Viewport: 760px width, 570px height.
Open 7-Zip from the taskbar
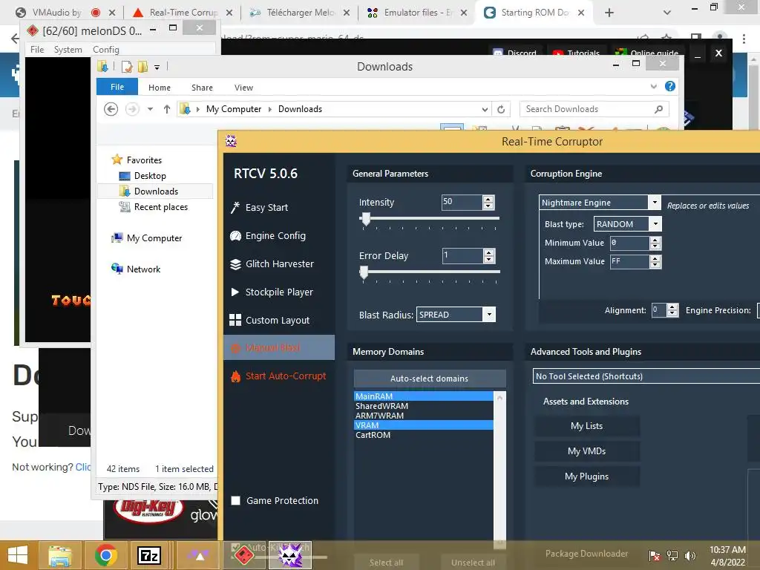point(148,555)
